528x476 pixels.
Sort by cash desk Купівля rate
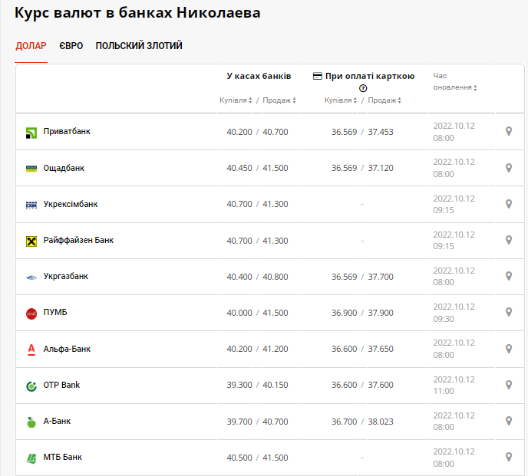tap(236, 100)
